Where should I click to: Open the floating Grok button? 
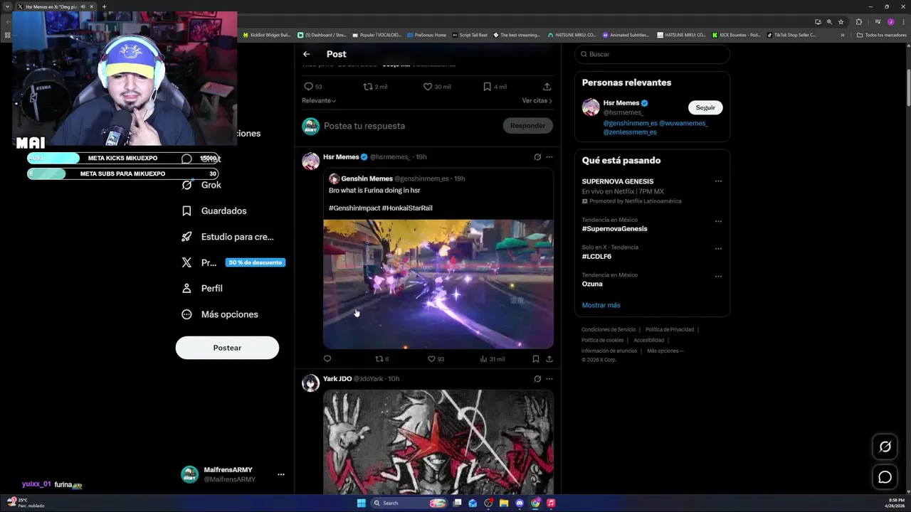tap(885, 447)
